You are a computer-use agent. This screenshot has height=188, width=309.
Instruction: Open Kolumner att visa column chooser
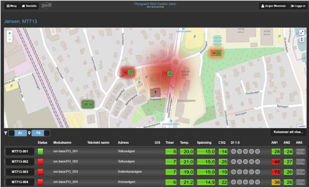point(288,132)
